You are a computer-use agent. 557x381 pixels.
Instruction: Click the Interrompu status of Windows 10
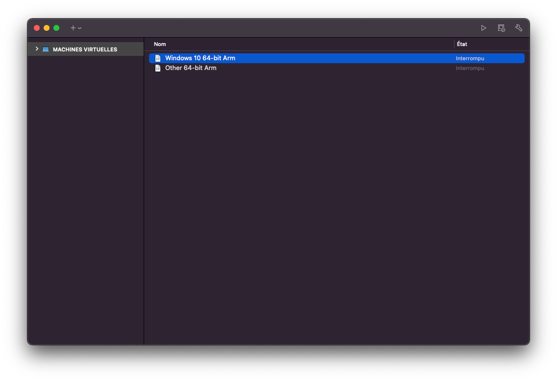coord(470,58)
